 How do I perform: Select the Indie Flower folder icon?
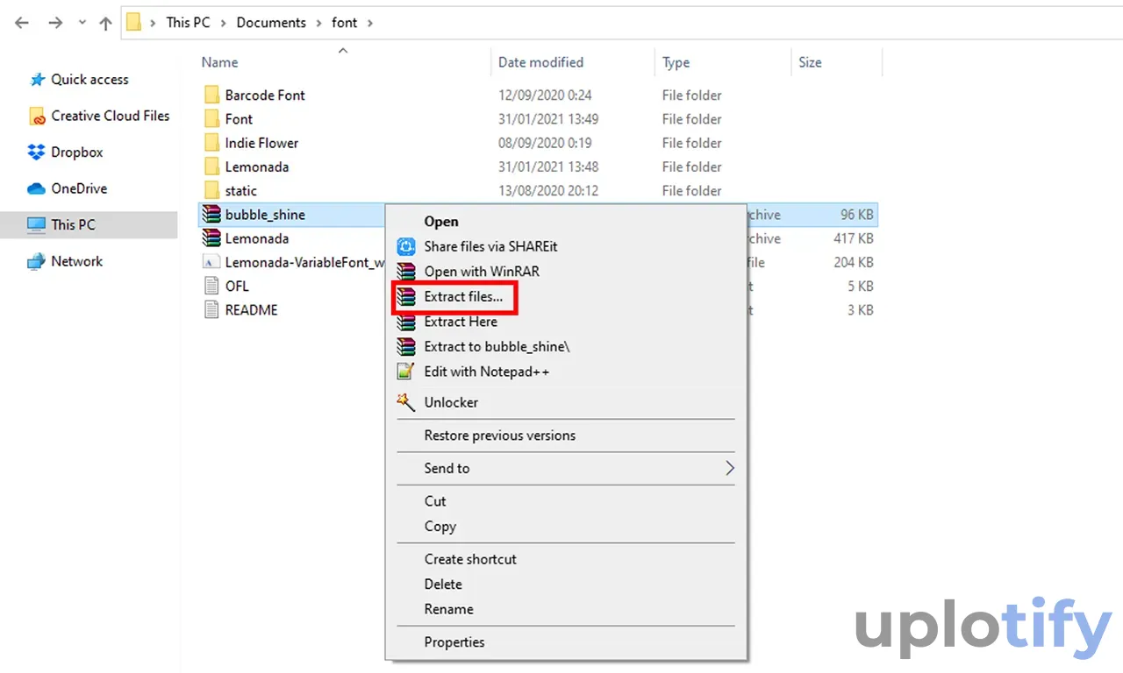211,143
